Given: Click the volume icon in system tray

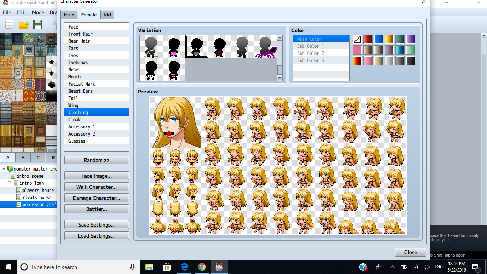Looking at the screenshot, I should tap(426, 267).
